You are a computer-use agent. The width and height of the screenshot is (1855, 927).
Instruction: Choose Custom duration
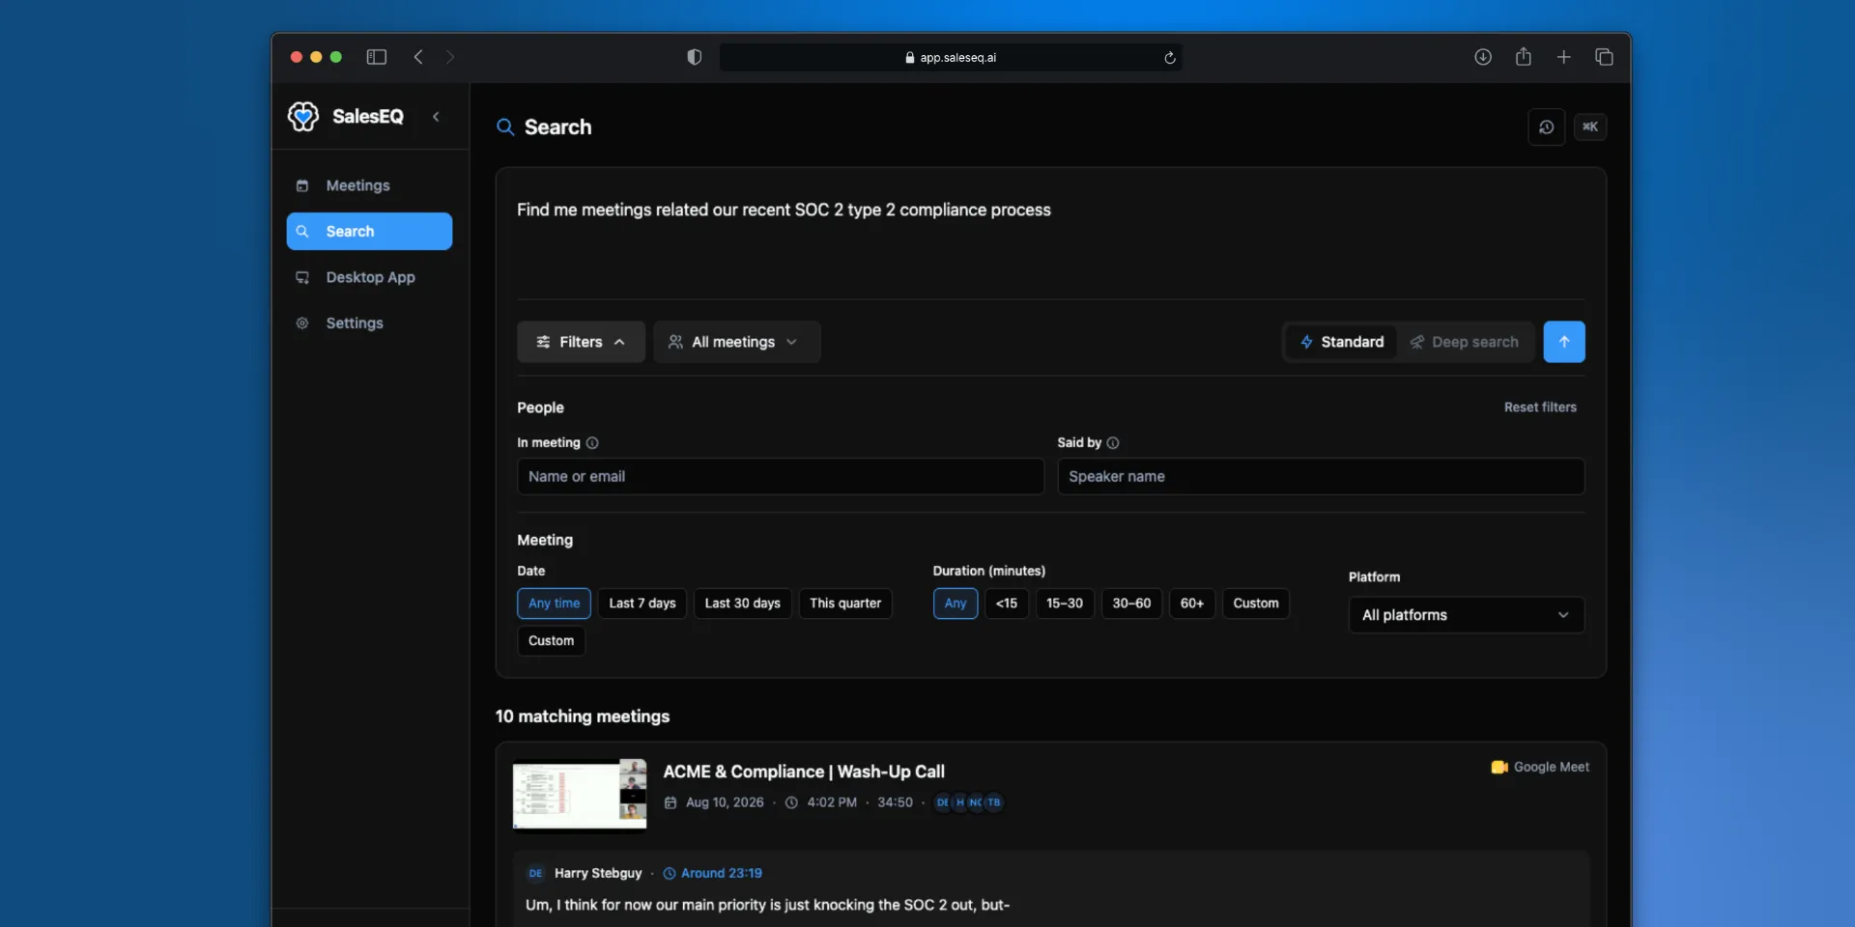tap(1256, 604)
